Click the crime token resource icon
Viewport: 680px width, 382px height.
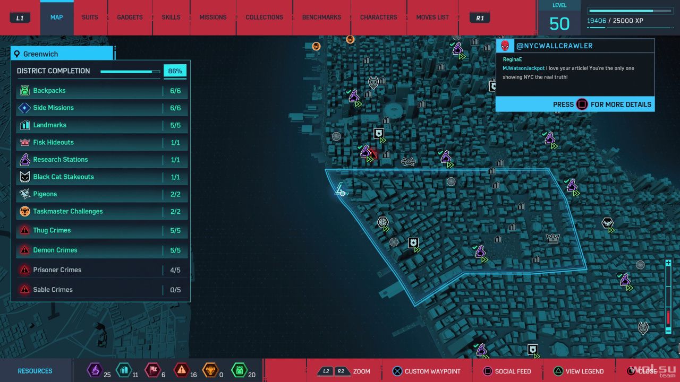(x=182, y=370)
